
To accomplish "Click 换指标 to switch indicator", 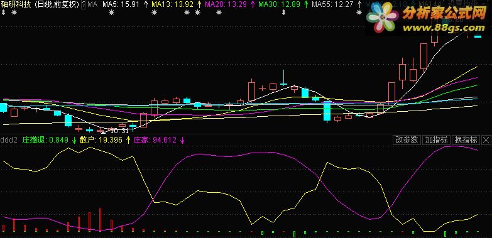I will (466, 140).
